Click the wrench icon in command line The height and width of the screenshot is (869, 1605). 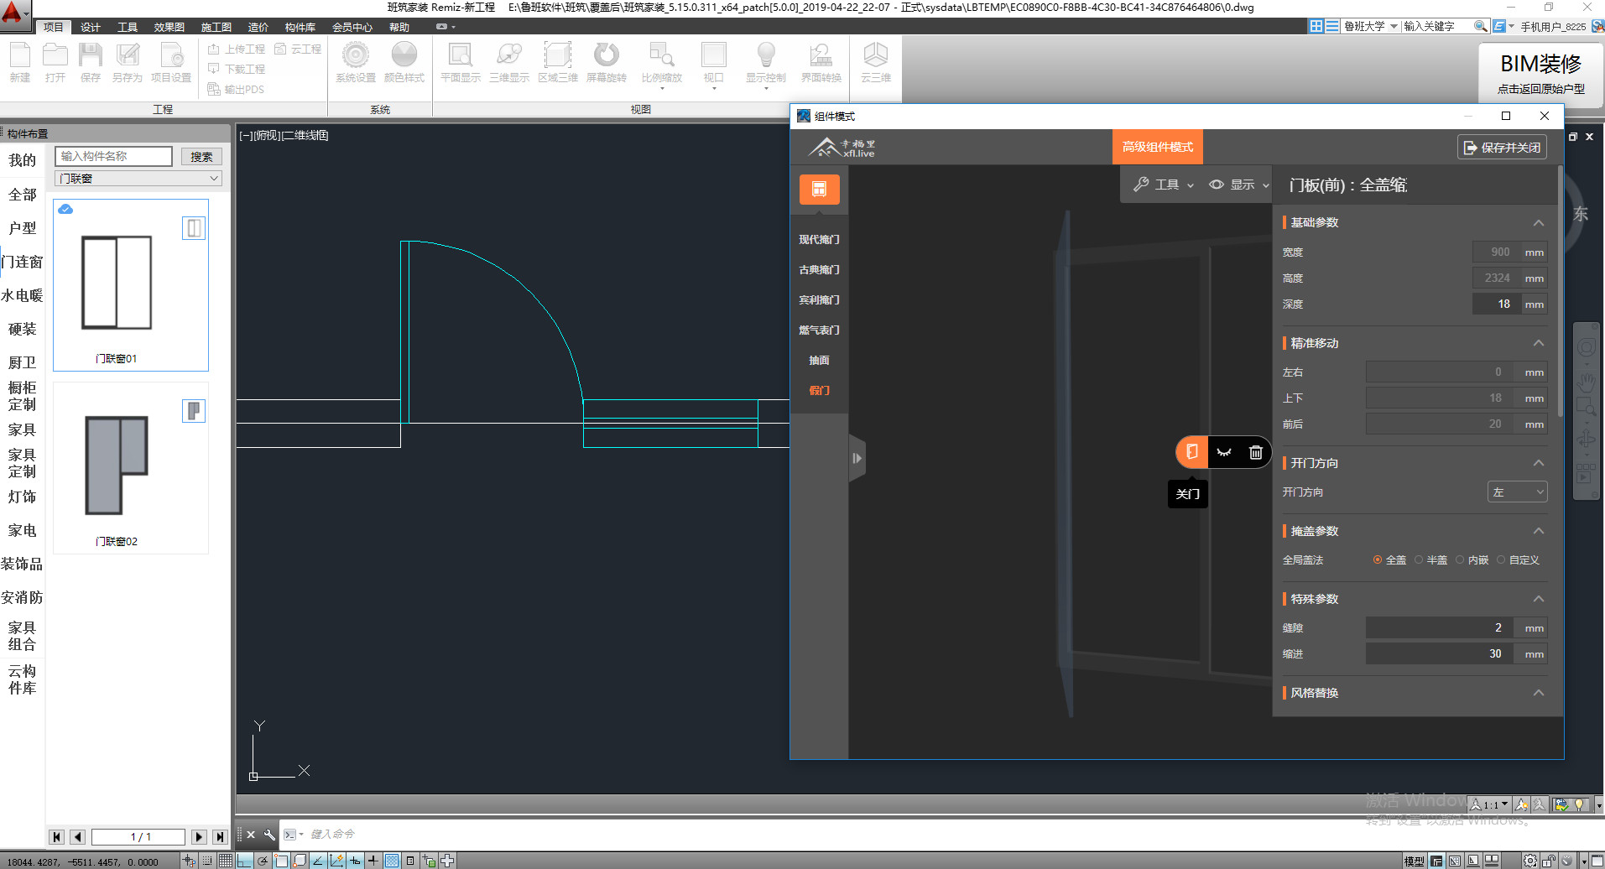coord(269,835)
